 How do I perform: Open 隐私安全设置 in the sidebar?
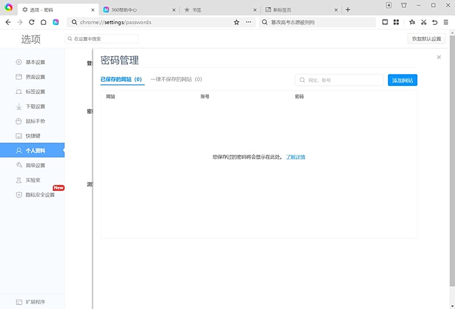pos(32,195)
